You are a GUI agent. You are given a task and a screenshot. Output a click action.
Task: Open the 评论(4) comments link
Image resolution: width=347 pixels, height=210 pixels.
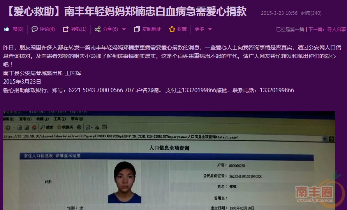pos(47,29)
